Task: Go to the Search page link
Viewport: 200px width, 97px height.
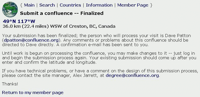Action: click(47, 5)
